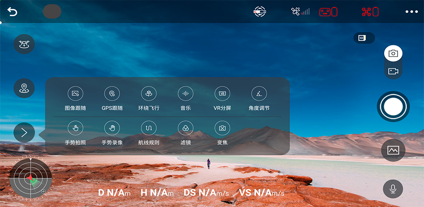
Task: Tap the drone battery status icon
Action: 370,12
